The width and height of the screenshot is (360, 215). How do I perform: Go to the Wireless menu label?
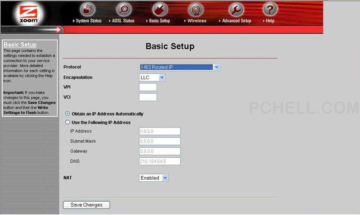tap(197, 21)
